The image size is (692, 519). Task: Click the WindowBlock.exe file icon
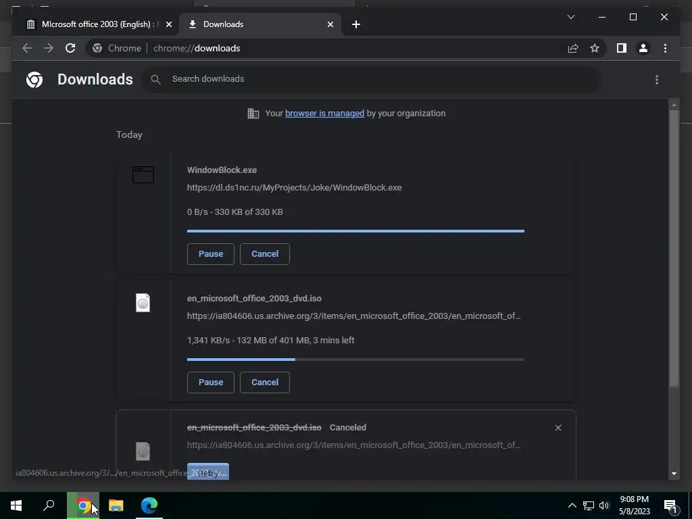click(x=143, y=174)
